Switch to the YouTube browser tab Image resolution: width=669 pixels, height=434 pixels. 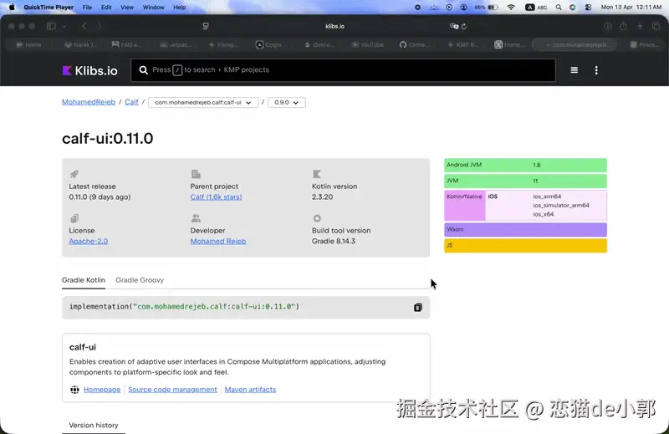(368, 44)
